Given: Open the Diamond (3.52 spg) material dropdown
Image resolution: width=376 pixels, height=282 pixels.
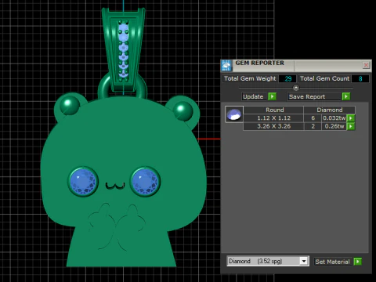Looking at the screenshot, I should [x=268, y=261].
